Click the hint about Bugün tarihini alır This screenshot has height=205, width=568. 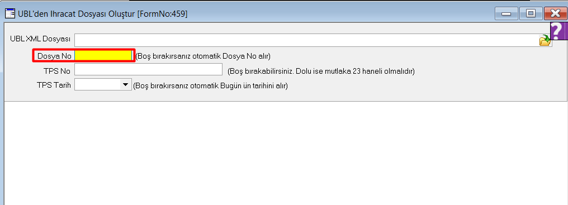click(210, 86)
